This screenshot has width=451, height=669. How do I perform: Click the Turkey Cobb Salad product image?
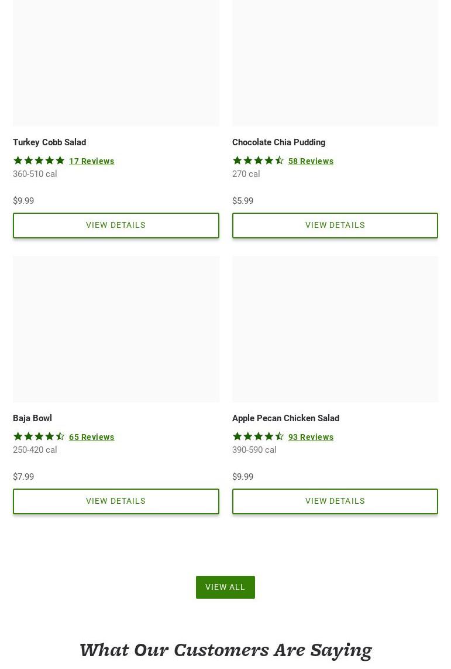[x=116, y=62]
